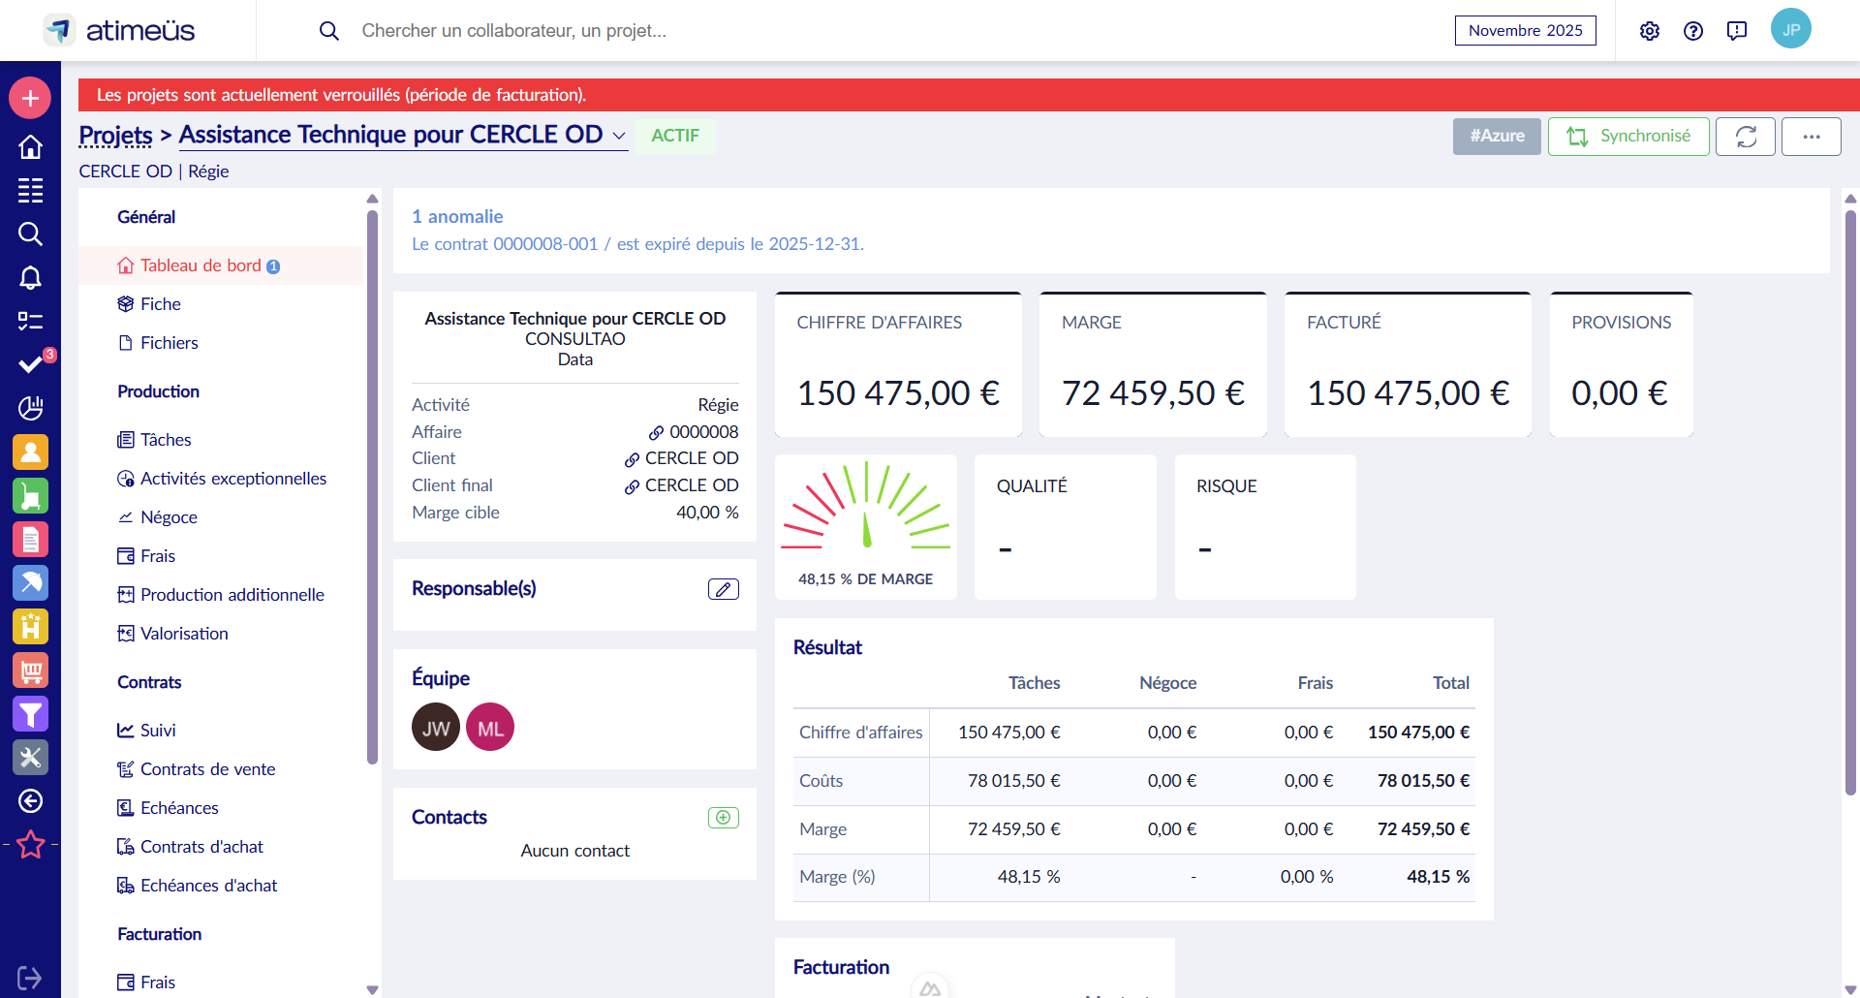The height and width of the screenshot is (998, 1860).
Task: Click the settings gear icon
Action: coord(1649,31)
